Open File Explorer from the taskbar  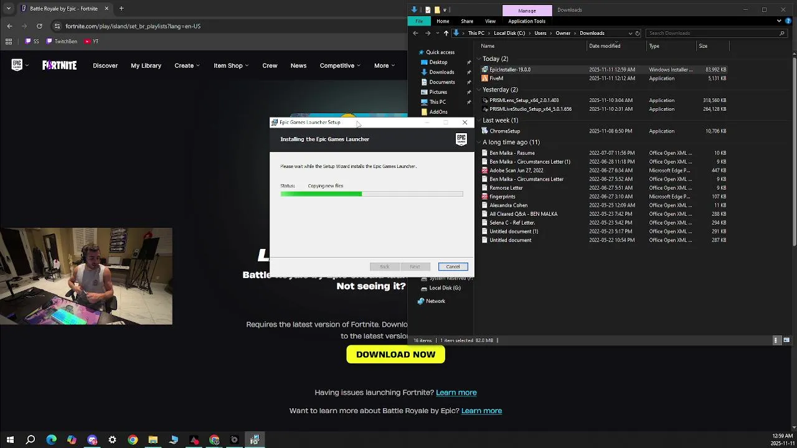153,440
